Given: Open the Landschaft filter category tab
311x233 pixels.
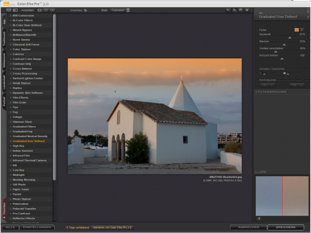Looking at the screenshot, I should [4, 83].
